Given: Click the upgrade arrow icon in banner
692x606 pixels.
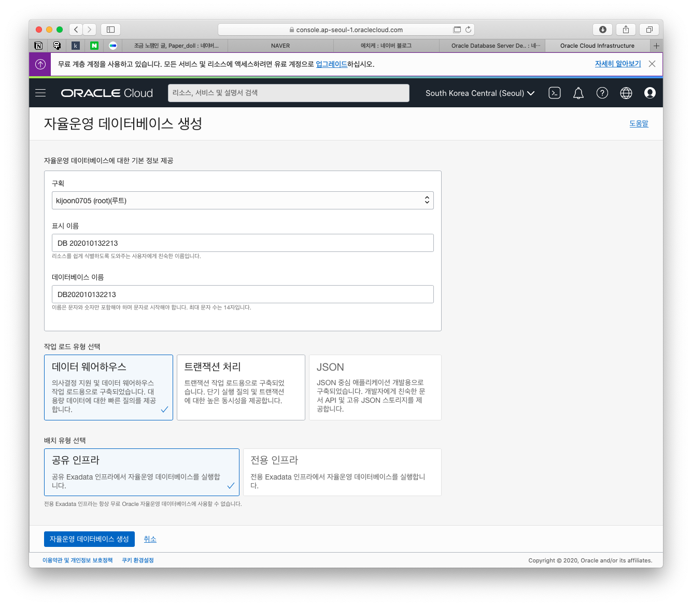Looking at the screenshot, I should point(40,64).
